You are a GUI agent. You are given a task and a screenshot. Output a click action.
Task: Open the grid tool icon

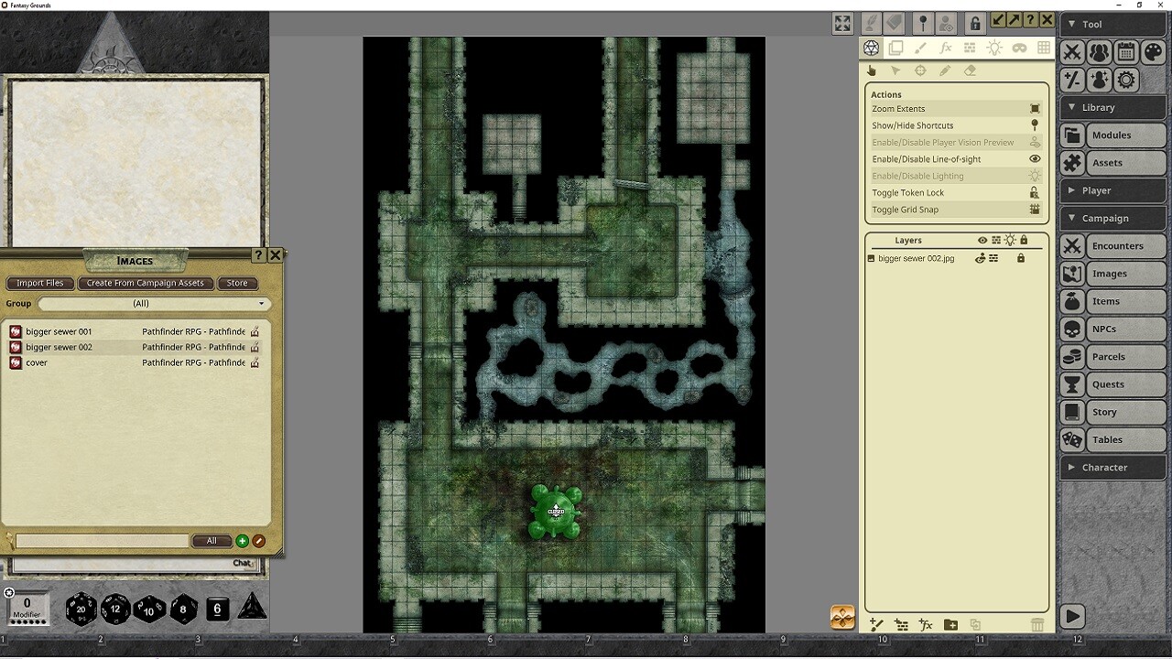tap(1044, 48)
